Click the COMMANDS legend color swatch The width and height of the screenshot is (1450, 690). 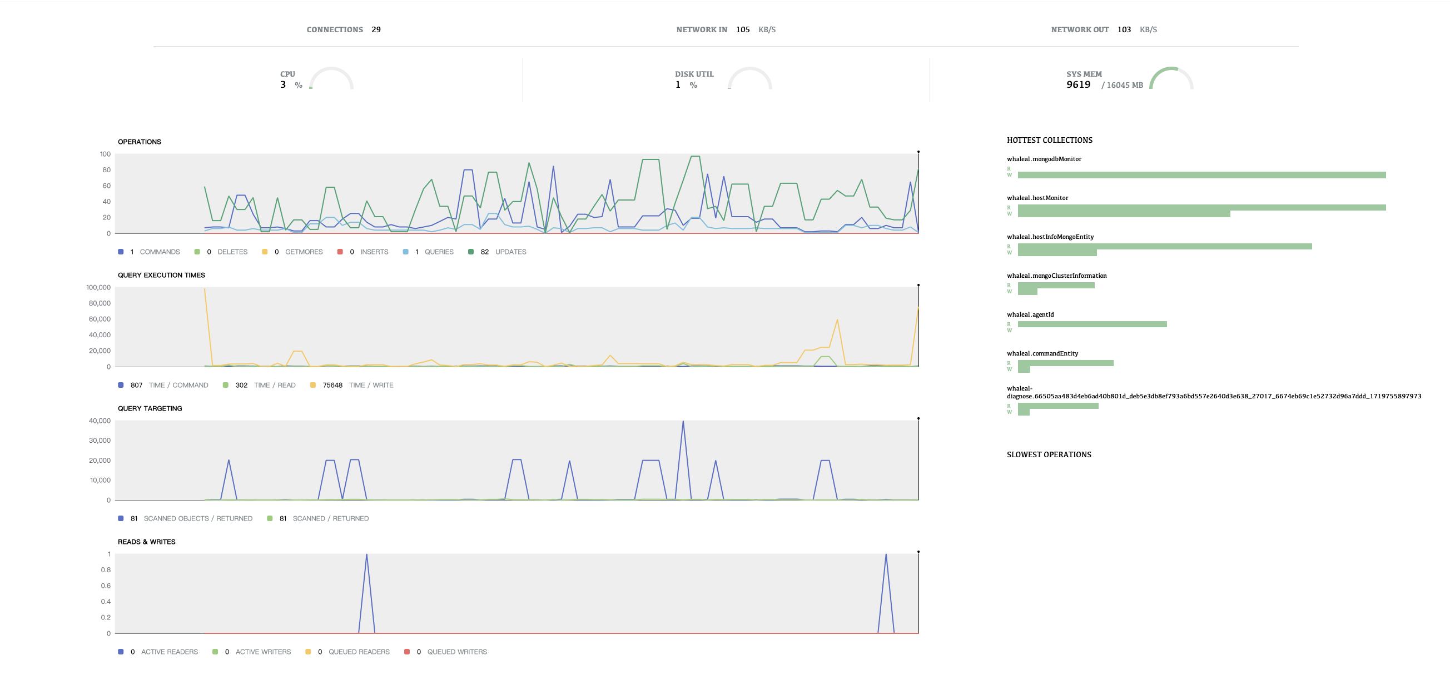121,252
